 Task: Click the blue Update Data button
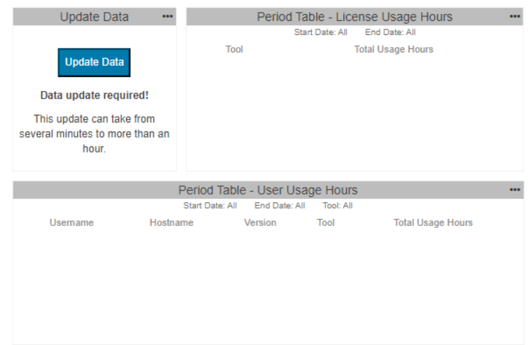pyautogui.click(x=94, y=62)
